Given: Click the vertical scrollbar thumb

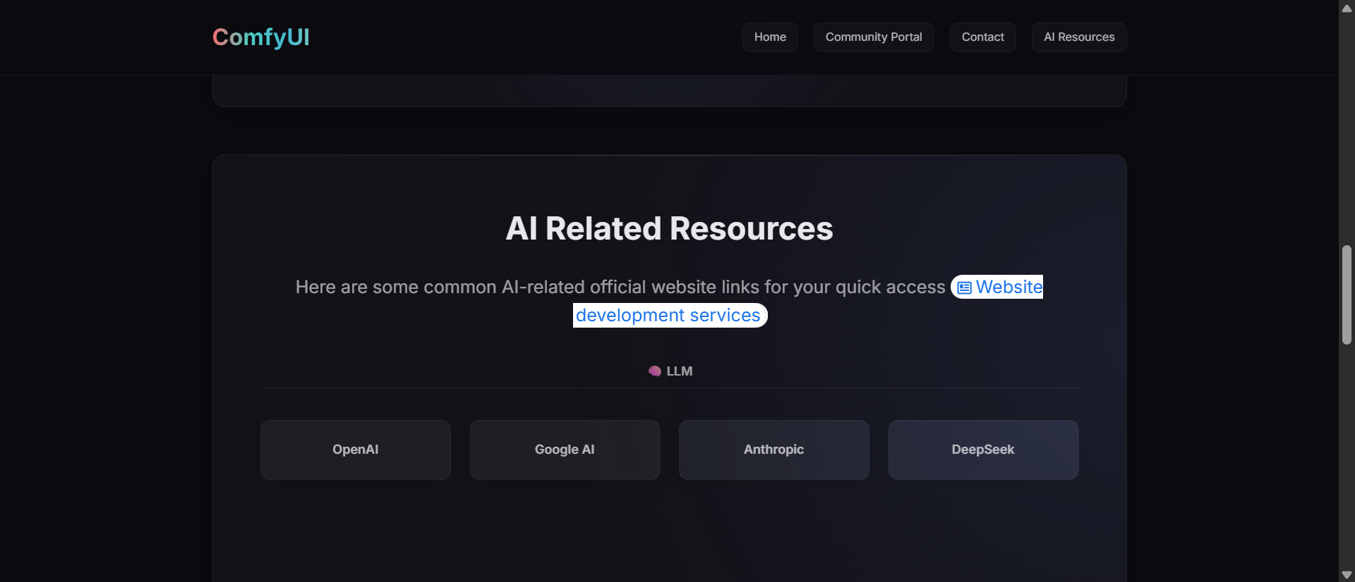Looking at the screenshot, I should pos(1347,295).
